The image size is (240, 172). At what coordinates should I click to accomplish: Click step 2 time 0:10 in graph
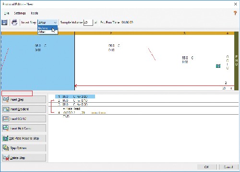(x=111, y=50)
